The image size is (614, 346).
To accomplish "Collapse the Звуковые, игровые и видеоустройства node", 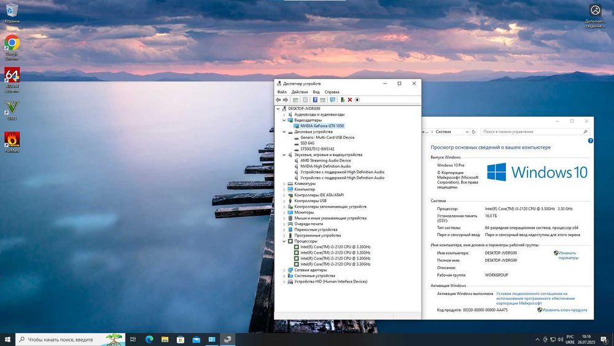I will (284, 155).
